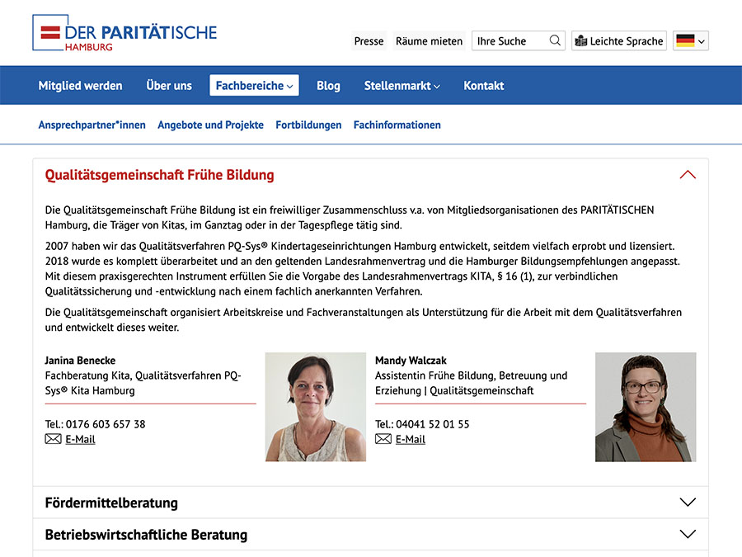Click the magnifying glass search icon
Image resolution: width=742 pixels, height=557 pixels.
click(555, 40)
